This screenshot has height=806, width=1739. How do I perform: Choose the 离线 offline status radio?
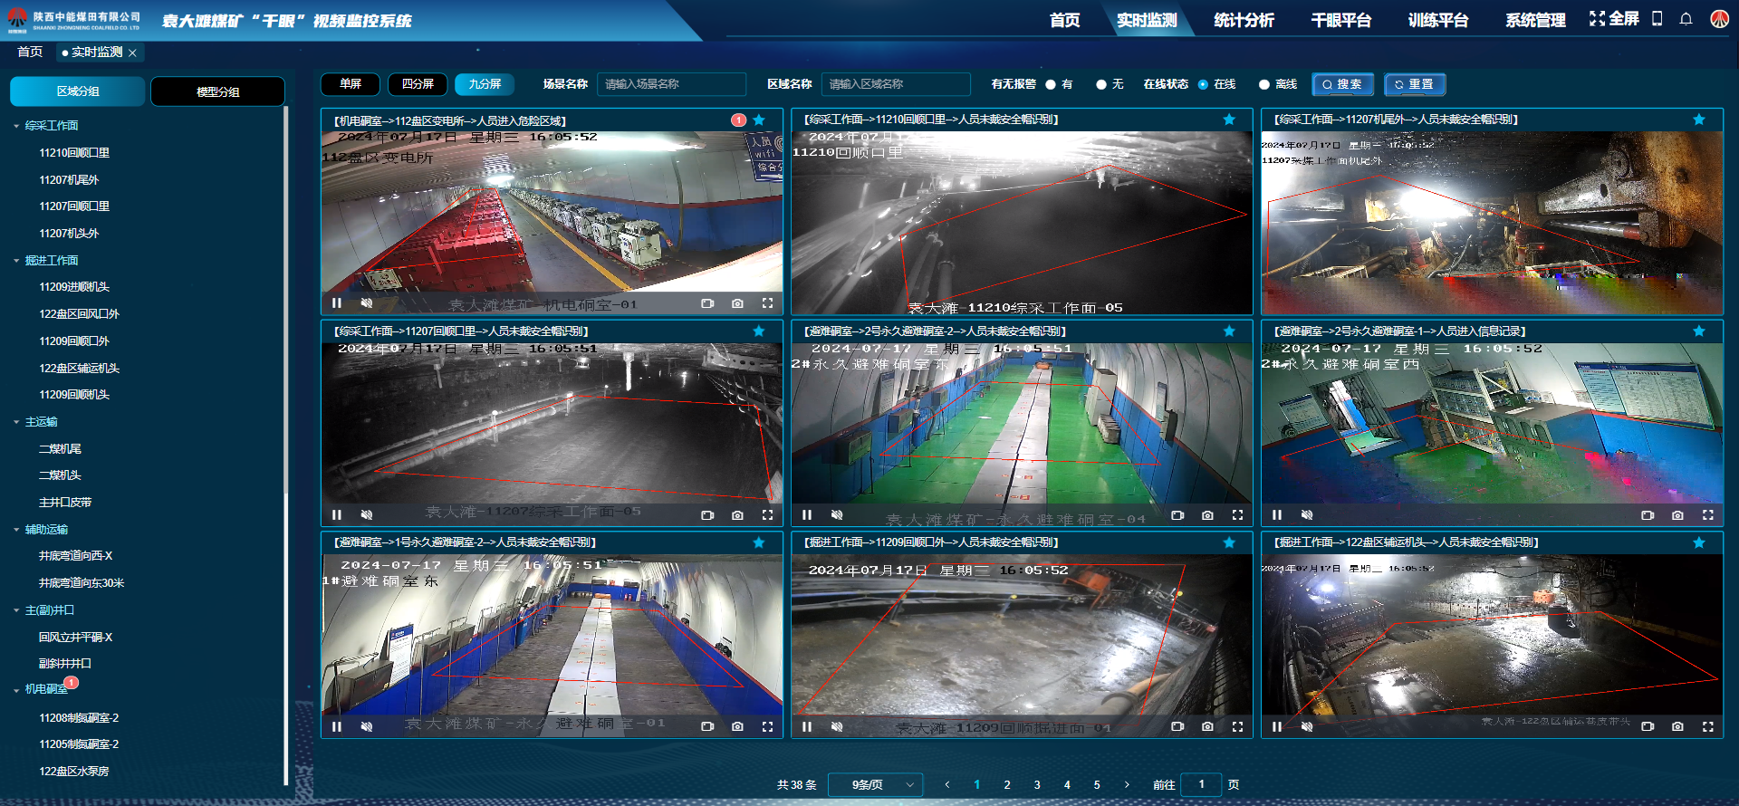coord(1264,84)
